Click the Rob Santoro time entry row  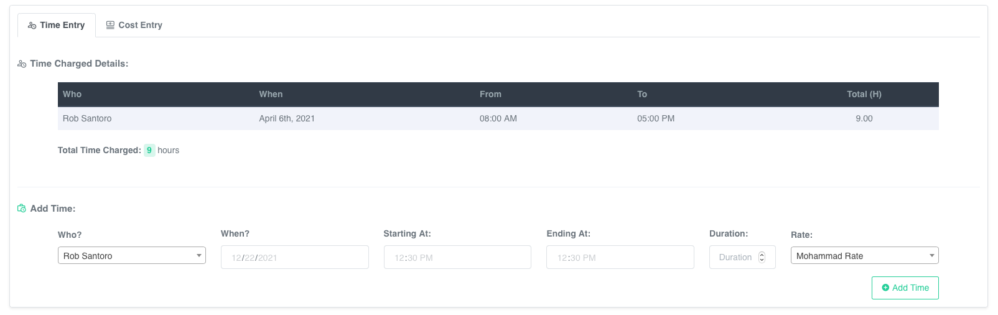498,118
